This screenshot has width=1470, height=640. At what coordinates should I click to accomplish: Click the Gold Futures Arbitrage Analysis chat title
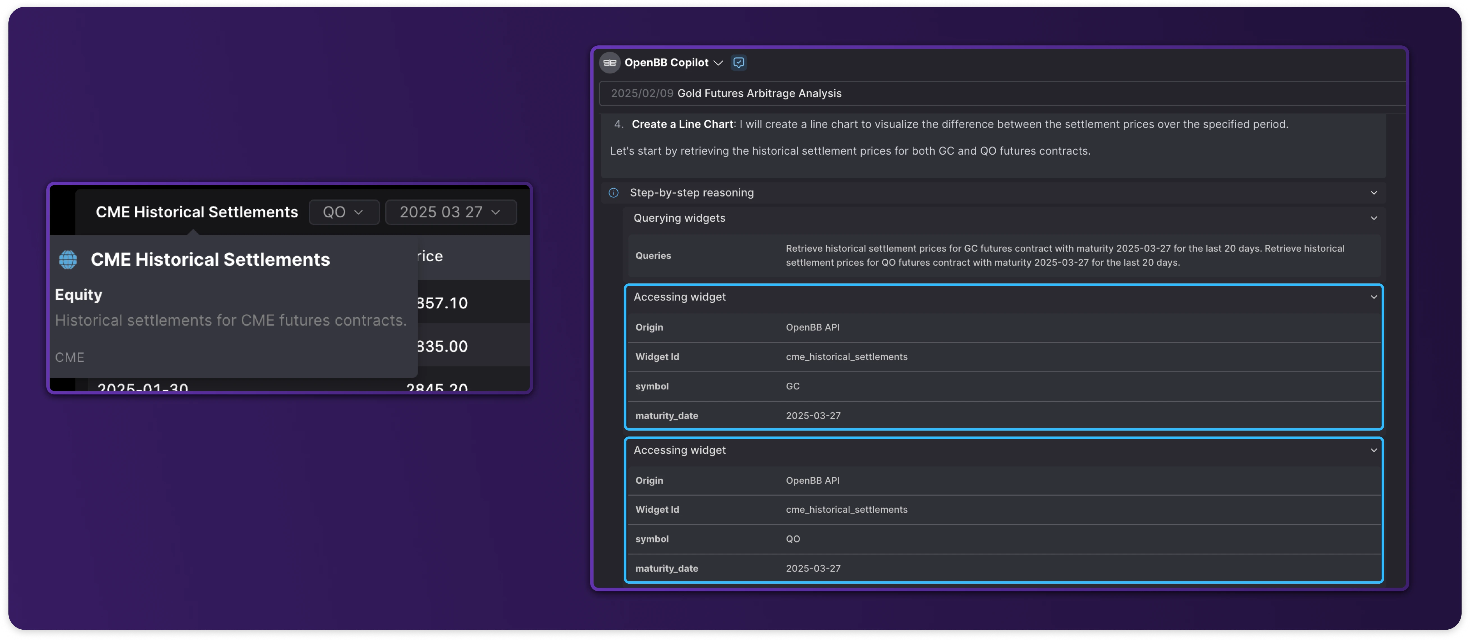[759, 93]
